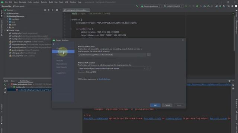Open Project panel options gear

click(x=57, y=10)
